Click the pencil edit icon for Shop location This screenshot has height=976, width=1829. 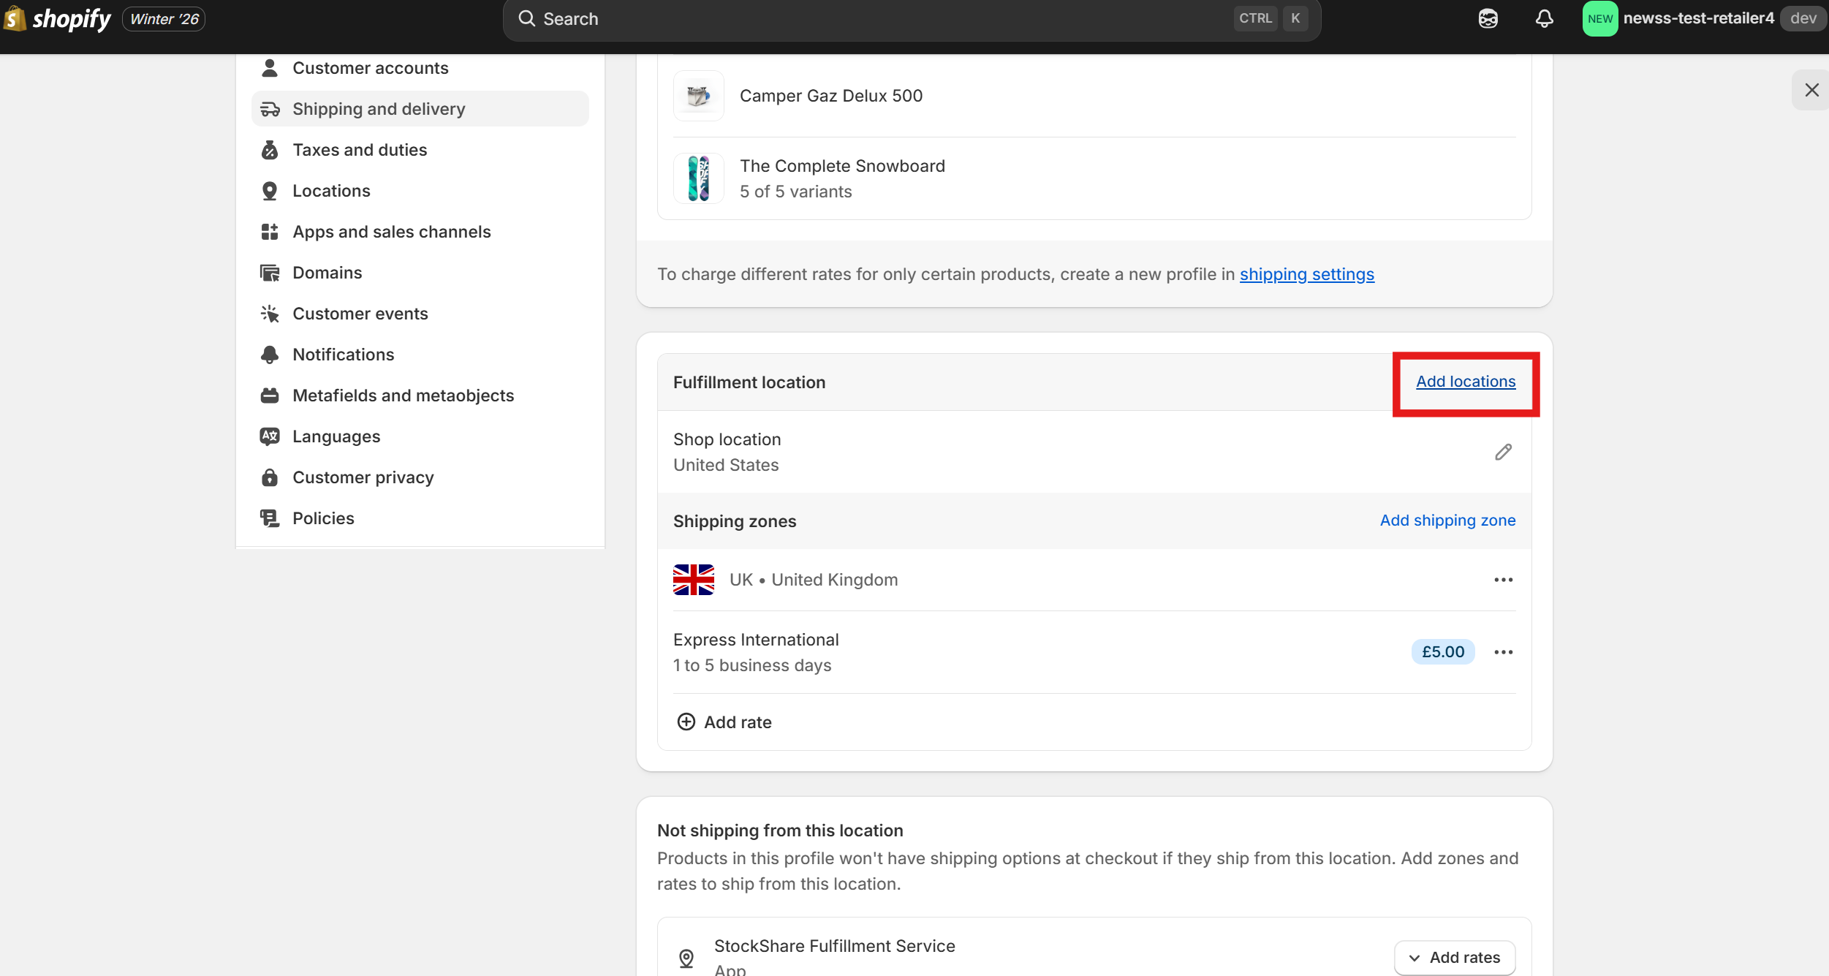[x=1503, y=453]
